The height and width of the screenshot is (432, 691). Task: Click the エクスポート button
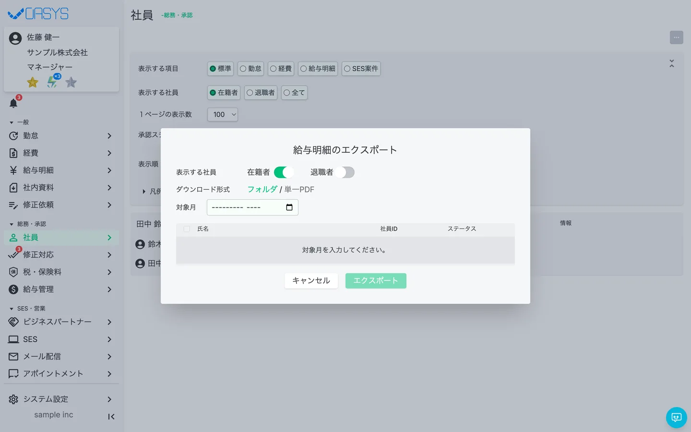coord(376,281)
